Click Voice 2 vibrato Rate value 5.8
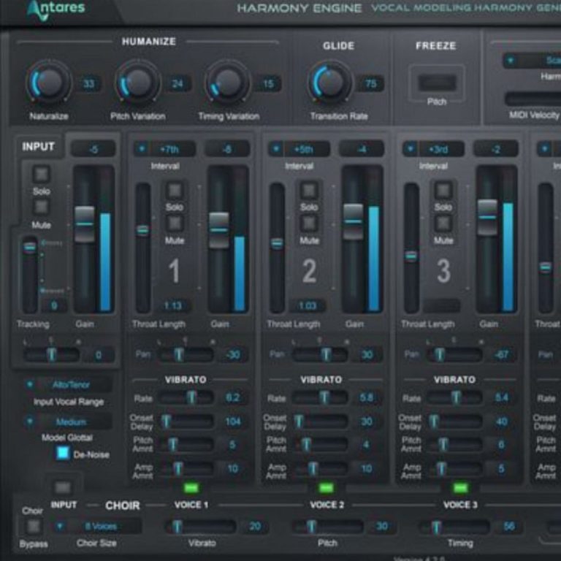 click(x=367, y=397)
